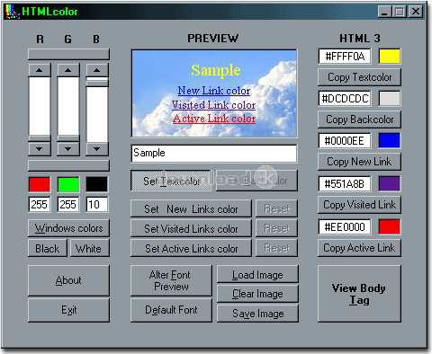The image size is (432, 354).
Task: Click the R scrollbar up arrow
Action: pos(40,70)
